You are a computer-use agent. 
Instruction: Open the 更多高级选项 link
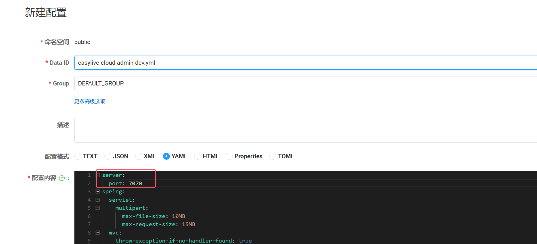90,102
